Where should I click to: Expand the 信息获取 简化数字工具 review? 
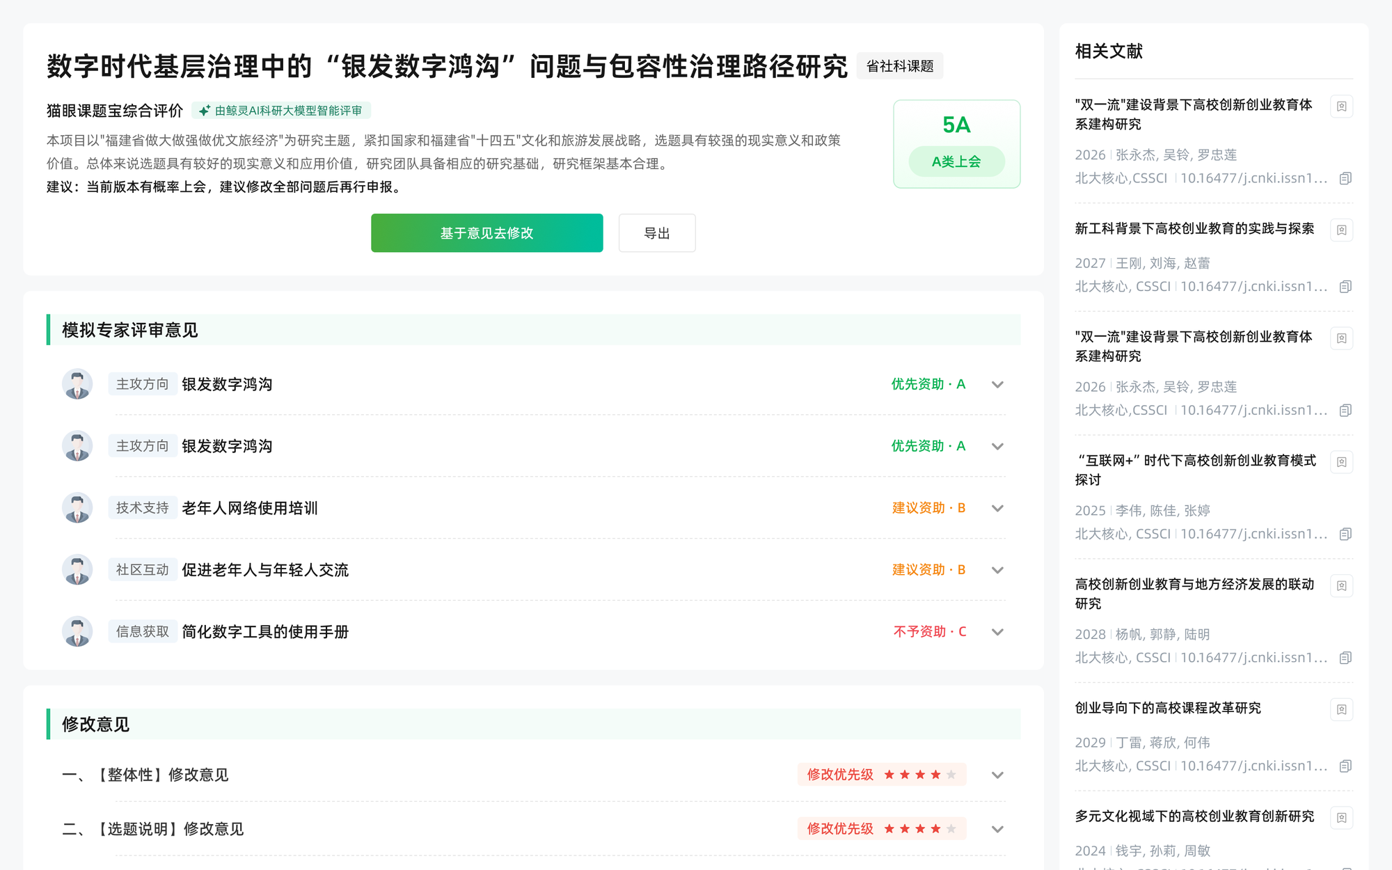pyautogui.click(x=997, y=632)
